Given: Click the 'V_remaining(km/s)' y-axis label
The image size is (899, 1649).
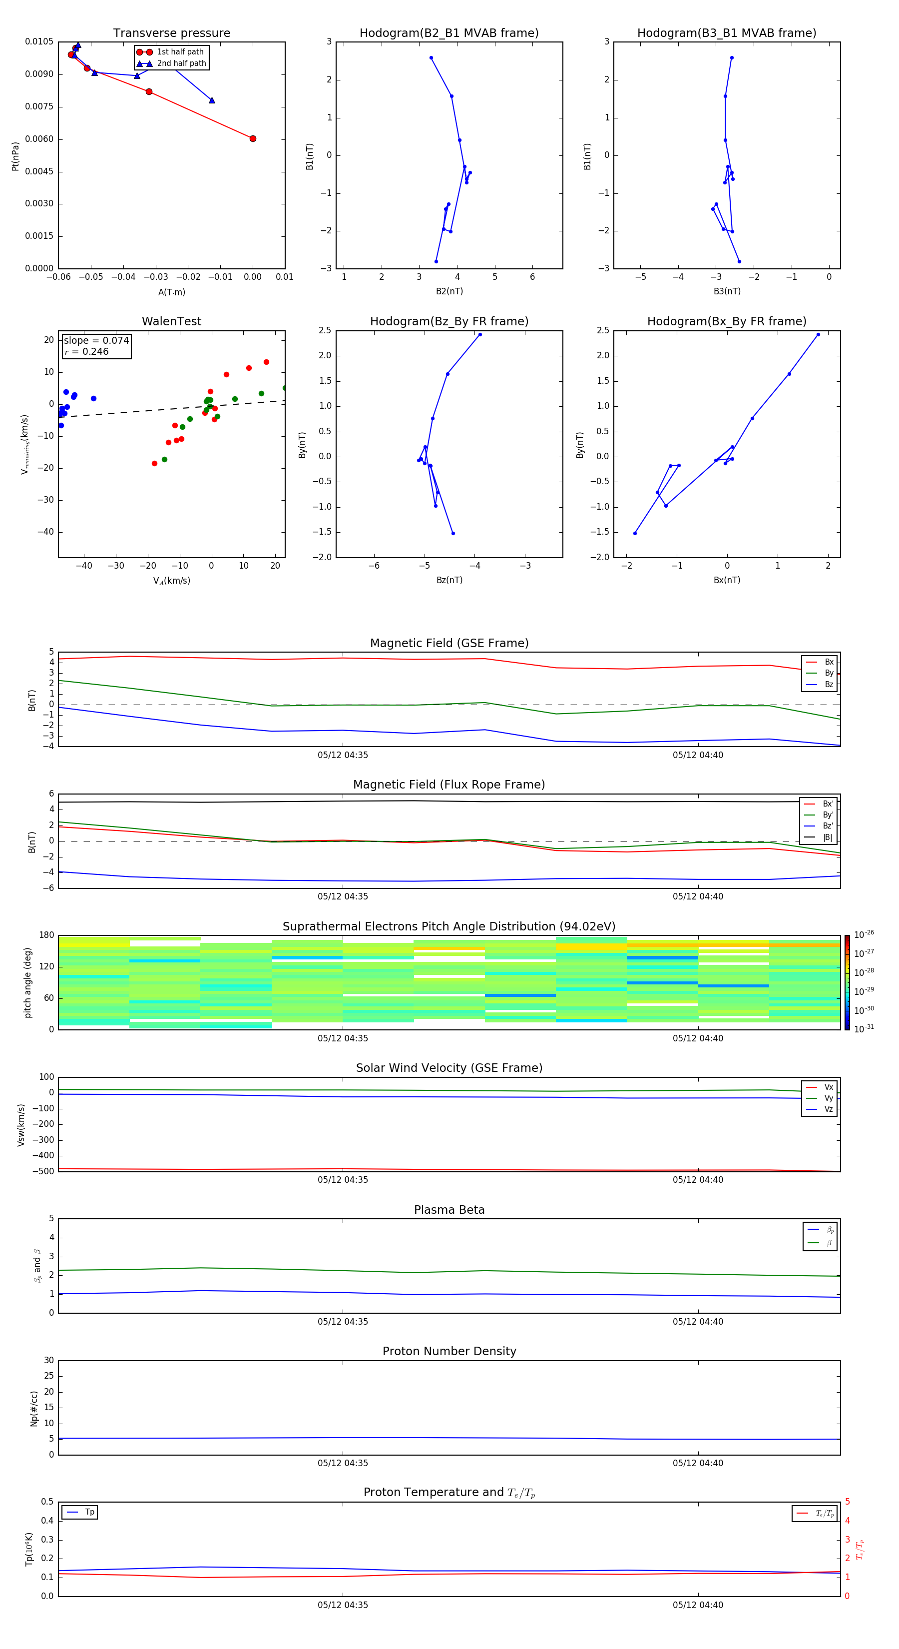Looking at the screenshot, I should click(24, 444).
